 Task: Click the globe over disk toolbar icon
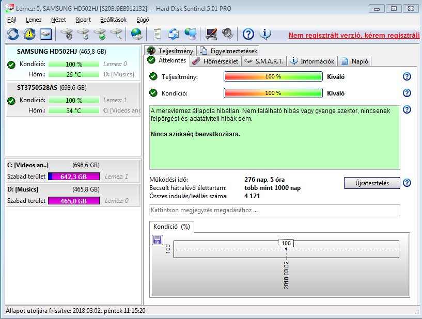[137, 34]
